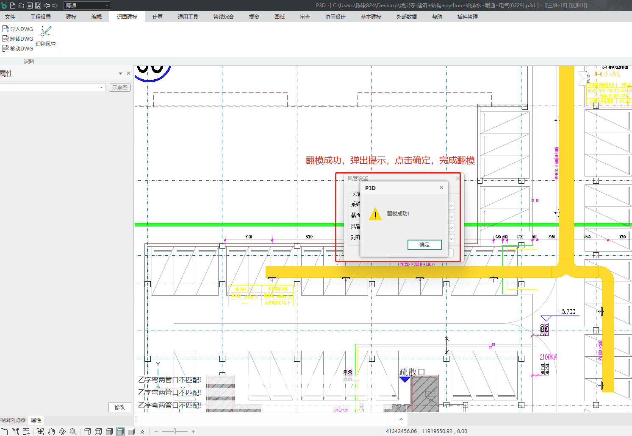Open the 属性 panel options arrow
Screen dimensions: 632x436
[120, 73]
